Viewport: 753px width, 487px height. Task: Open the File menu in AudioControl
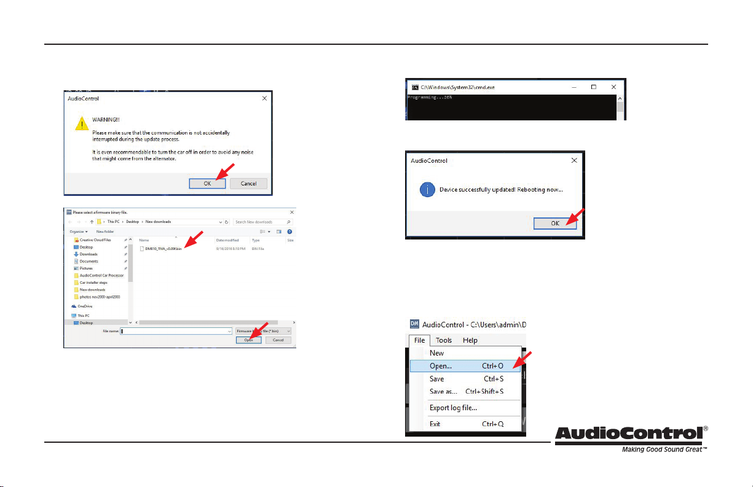(x=419, y=340)
